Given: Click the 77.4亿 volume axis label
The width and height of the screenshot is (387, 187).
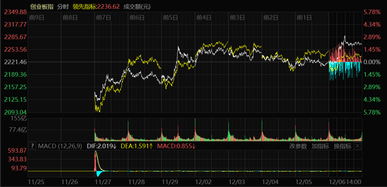Looking at the screenshot, I should pyautogui.click(x=18, y=130).
